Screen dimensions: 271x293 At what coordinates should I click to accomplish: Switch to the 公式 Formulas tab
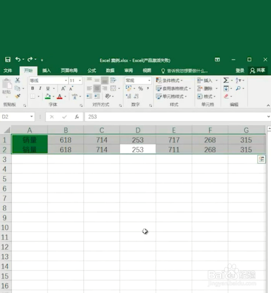click(92, 70)
